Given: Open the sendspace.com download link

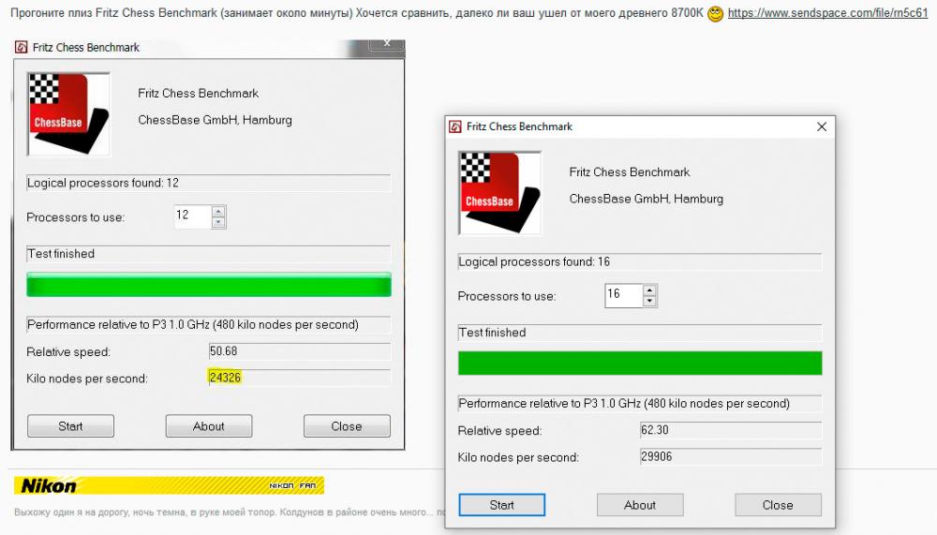Looking at the screenshot, I should (827, 13).
